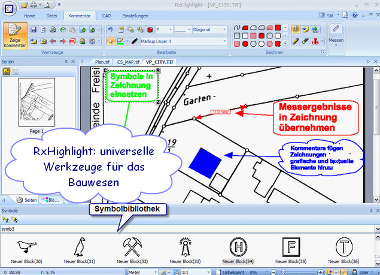Switch to the CS_MAP.tif document tab
Viewport: 380px width, 275px height.
[x=129, y=62]
